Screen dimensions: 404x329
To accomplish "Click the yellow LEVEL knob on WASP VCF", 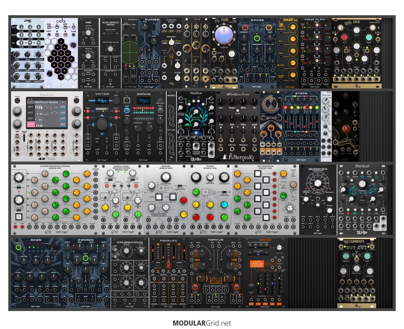I will pos(293,27).
